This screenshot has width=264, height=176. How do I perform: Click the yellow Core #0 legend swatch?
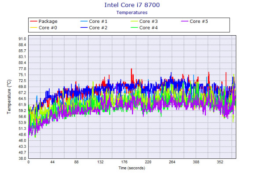33,28
